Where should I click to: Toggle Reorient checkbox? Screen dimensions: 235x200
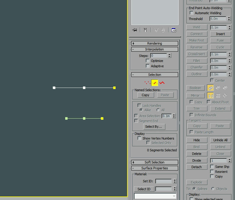(x=212, y=171)
